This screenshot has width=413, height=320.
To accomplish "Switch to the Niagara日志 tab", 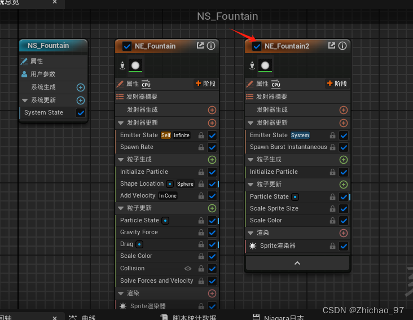I will [x=278, y=317].
